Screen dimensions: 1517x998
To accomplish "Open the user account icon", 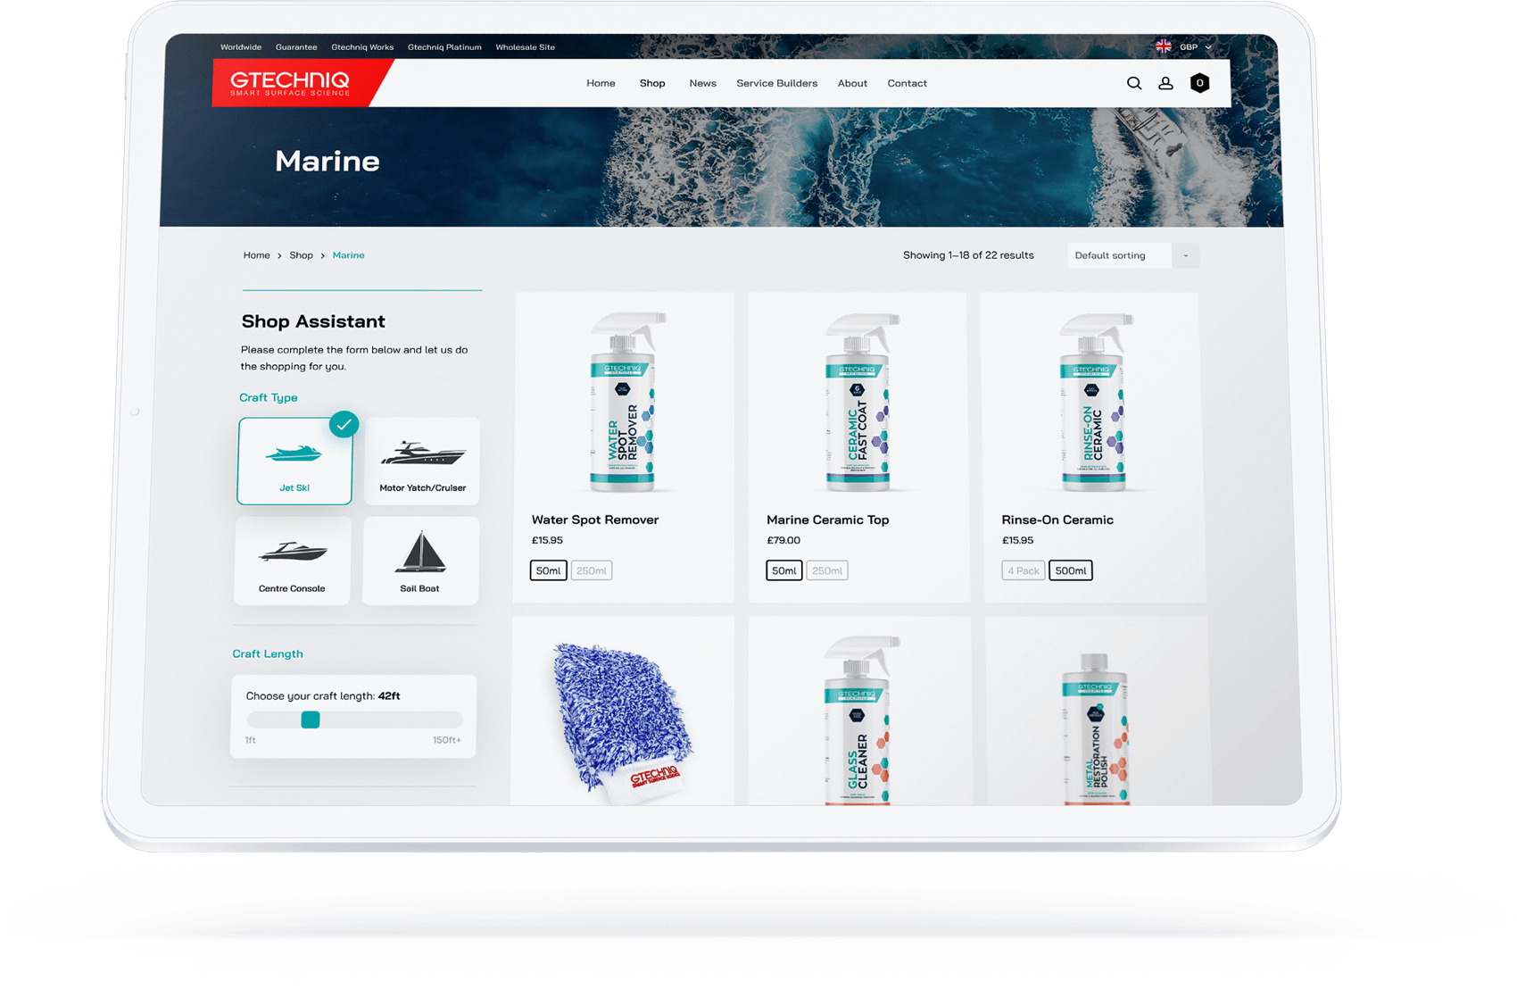I will pyautogui.click(x=1165, y=83).
